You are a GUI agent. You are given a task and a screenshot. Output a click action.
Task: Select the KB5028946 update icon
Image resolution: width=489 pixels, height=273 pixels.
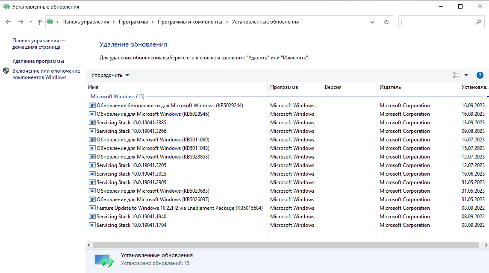coord(92,114)
